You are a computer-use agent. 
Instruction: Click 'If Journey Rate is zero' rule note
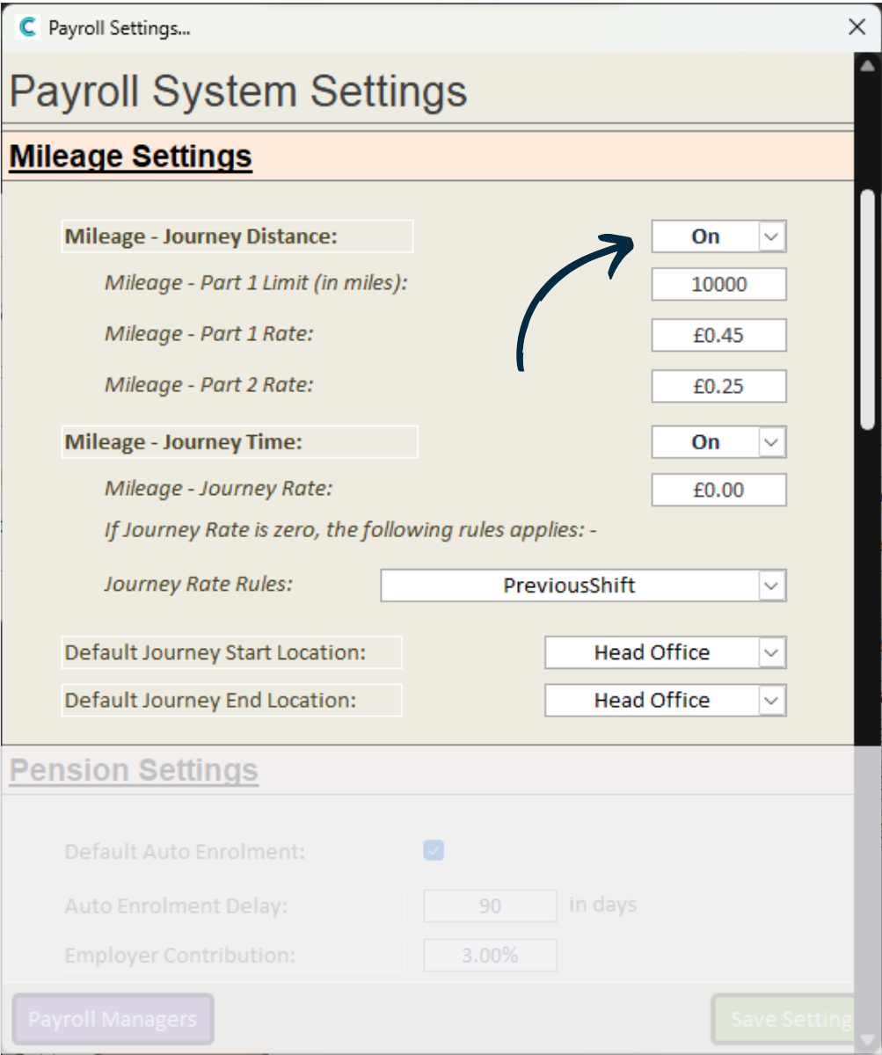pos(351,531)
